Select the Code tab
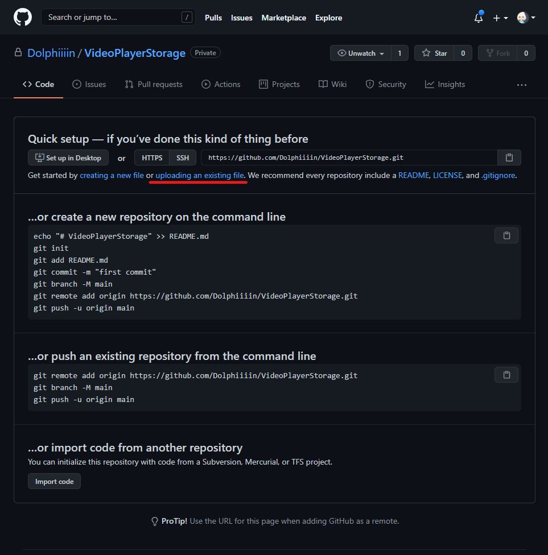 pyautogui.click(x=38, y=84)
